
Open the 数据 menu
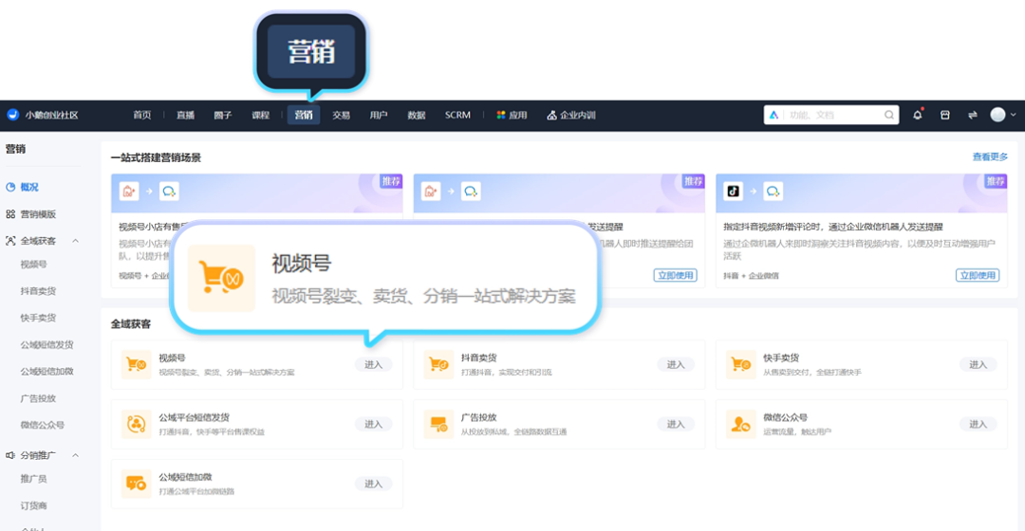tap(417, 115)
